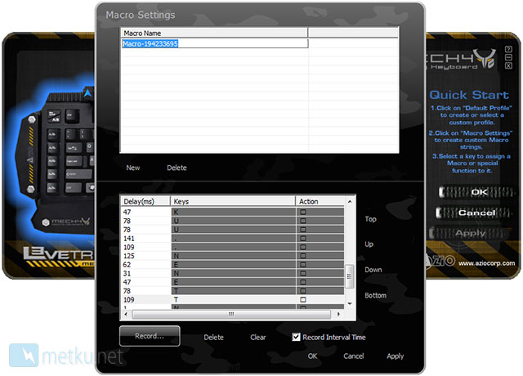Tick the Action checkbox for the delay 141 row
The width and height of the screenshot is (523, 376).
(x=303, y=238)
